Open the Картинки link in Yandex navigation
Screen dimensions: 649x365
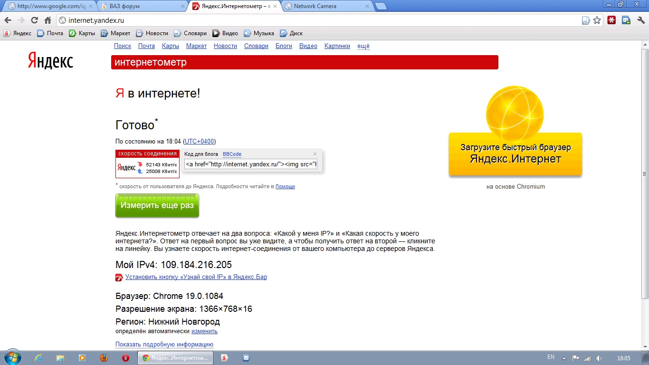point(337,46)
